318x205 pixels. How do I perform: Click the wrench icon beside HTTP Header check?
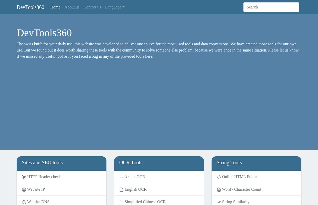click(24, 177)
